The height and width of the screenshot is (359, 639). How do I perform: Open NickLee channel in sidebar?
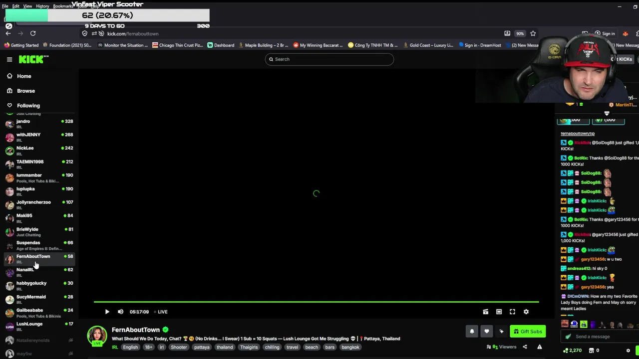click(39, 151)
